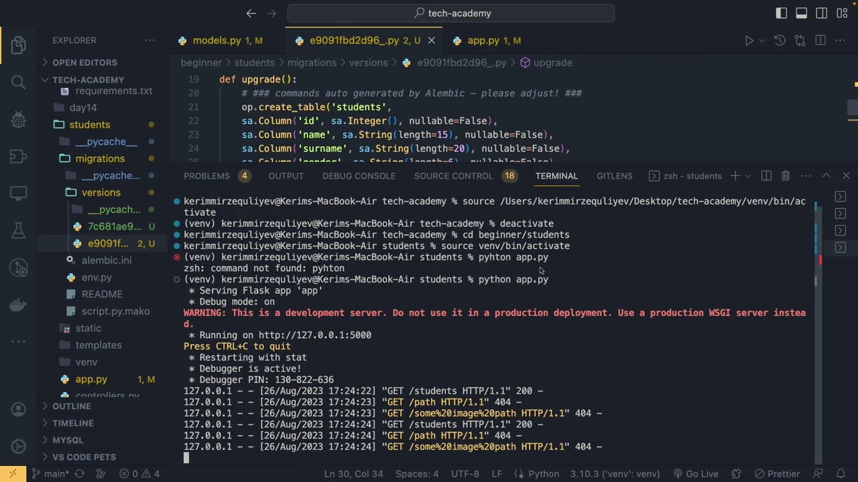Open changes compare icon in editor toolbar
The width and height of the screenshot is (858, 482).
pyautogui.click(x=800, y=41)
